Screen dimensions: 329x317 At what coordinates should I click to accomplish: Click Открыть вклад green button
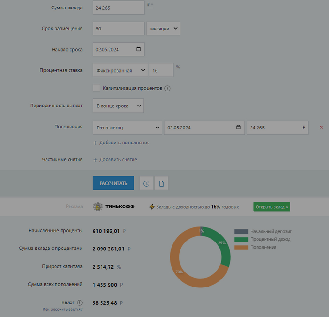272,207
